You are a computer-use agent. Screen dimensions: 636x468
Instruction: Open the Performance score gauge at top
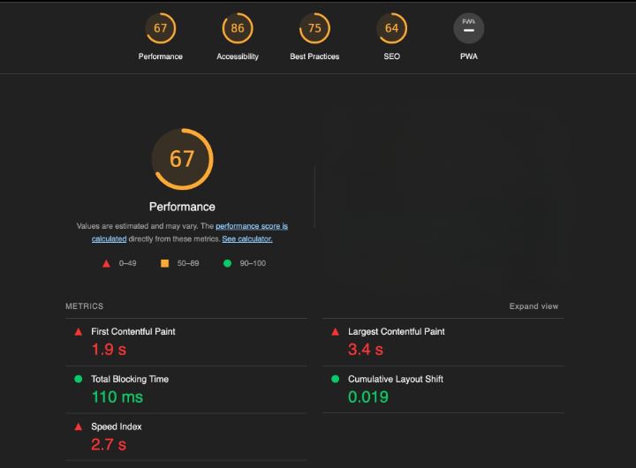click(x=161, y=28)
